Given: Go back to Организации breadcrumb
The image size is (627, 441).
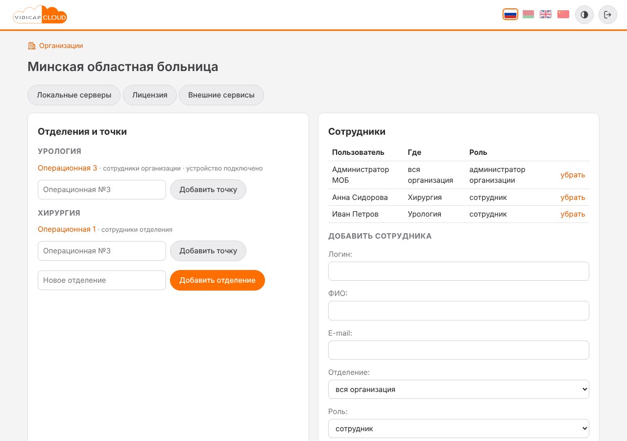Looking at the screenshot, I should [x=55, y=46].
